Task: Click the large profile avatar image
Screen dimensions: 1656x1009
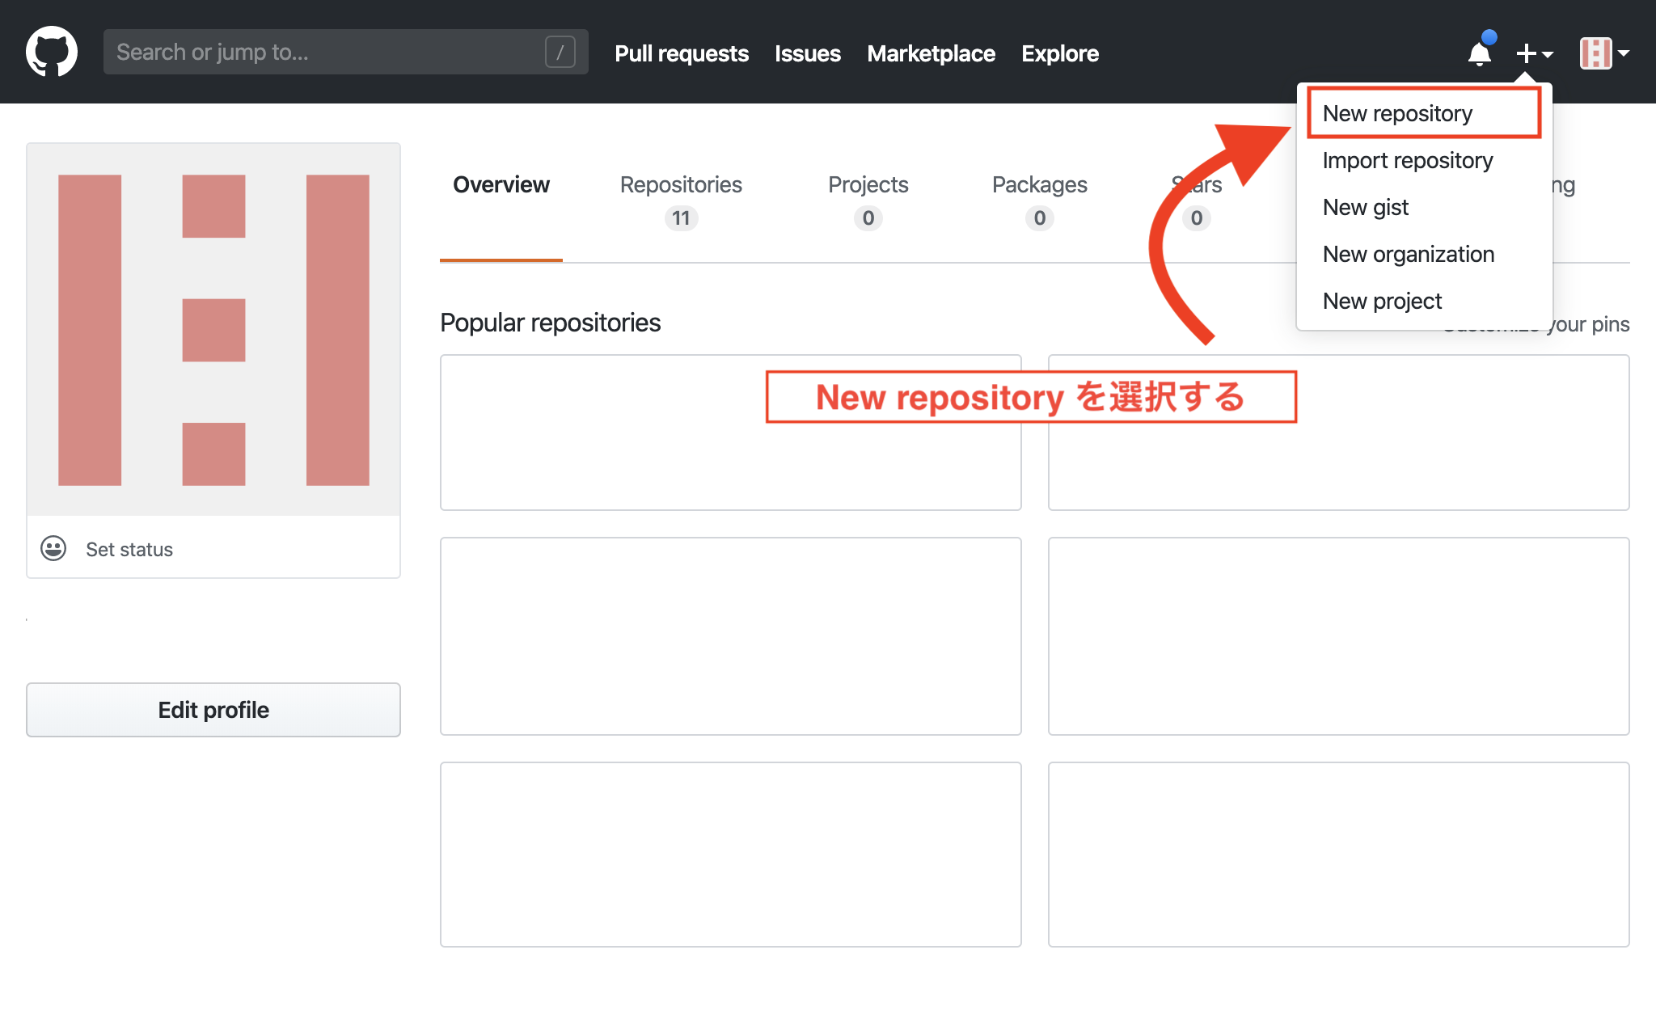Action: point(213,330)
